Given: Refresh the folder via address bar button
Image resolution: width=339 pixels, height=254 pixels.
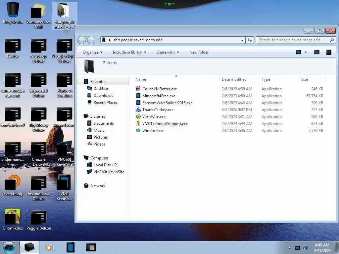Looking at the screenshot, I should [x=250, y=40].
